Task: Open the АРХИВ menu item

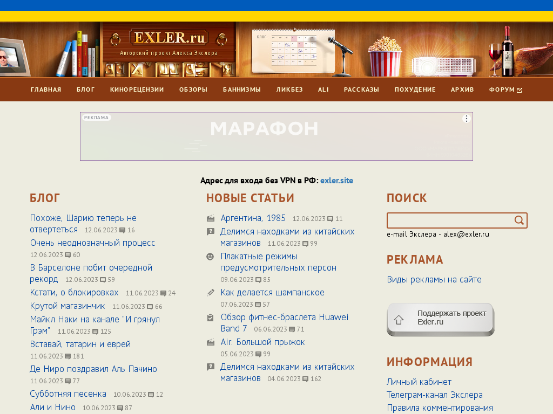Action: click(x=462, y=90)
